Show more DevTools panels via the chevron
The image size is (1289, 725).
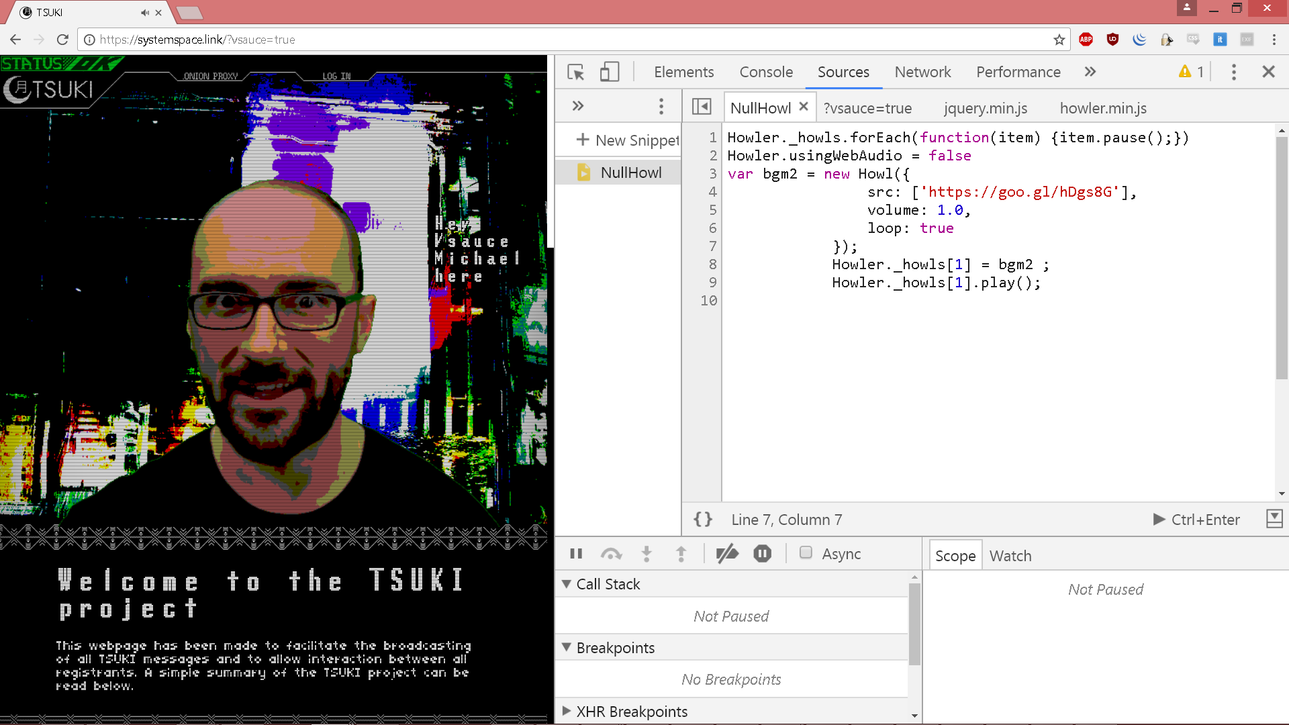click(1090, 72)
